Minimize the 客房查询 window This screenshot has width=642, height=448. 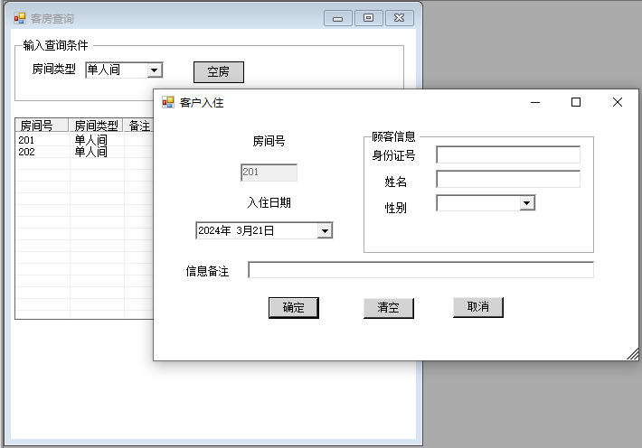[x=338, y=18]
